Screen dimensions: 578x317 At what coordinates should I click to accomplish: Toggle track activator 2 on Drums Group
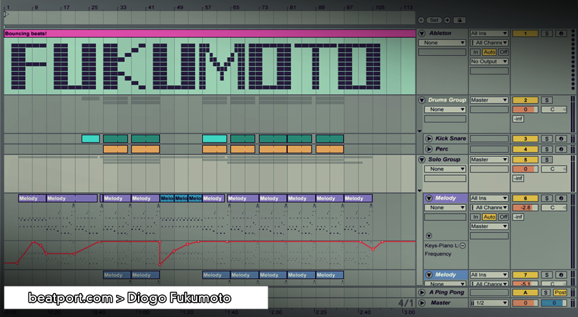click(526, 100)
